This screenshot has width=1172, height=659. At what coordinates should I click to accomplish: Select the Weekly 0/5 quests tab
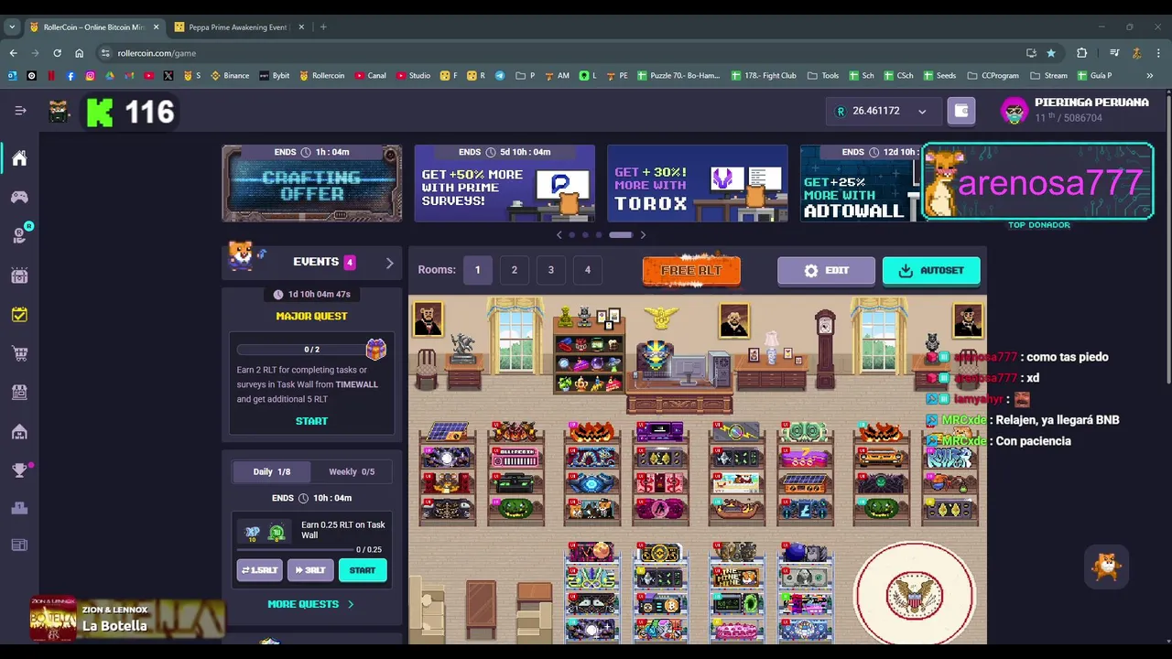pyautogui.click(x=352, y=471)
